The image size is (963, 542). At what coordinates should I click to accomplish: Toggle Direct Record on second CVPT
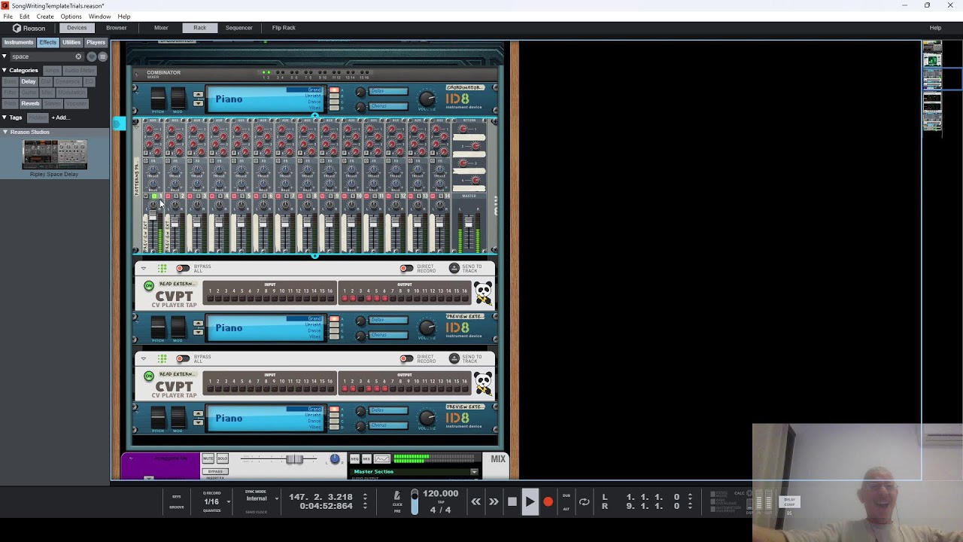(x=406, y=358)
